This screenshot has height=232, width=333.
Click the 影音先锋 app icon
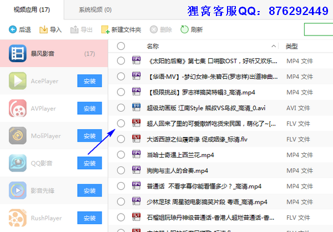coord(18,190)
